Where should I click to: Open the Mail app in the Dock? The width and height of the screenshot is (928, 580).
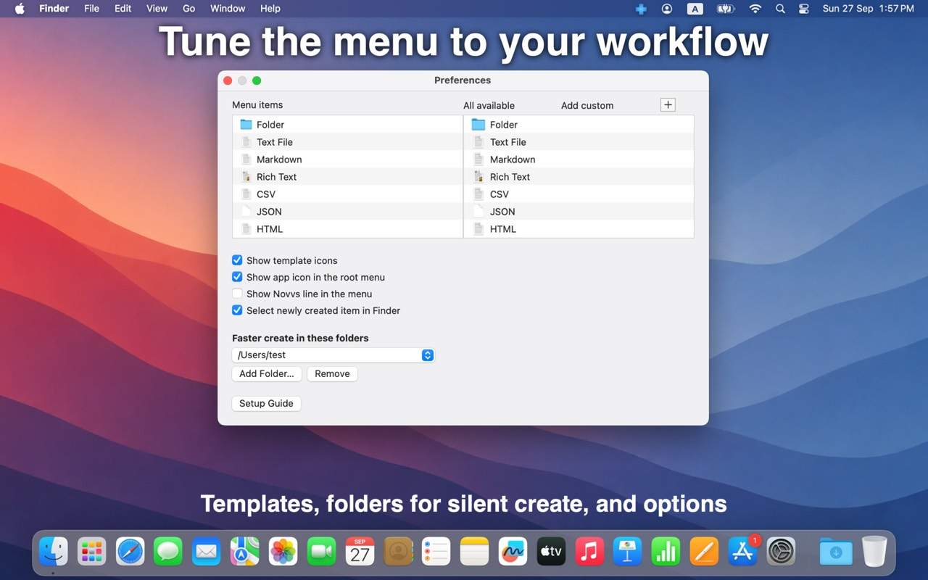coord(207,552)
